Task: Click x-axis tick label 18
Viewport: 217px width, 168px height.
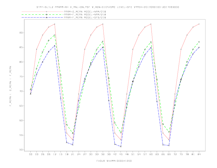Action: (x=67, y=154)
